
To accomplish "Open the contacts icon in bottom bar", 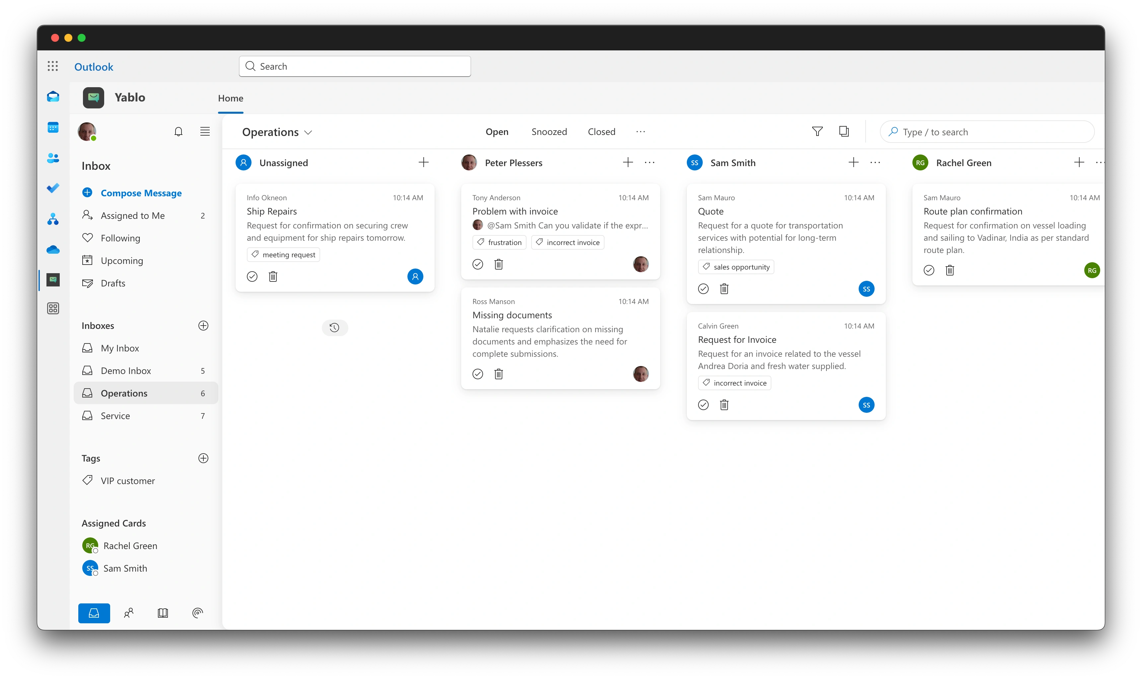I will (129, 613).
